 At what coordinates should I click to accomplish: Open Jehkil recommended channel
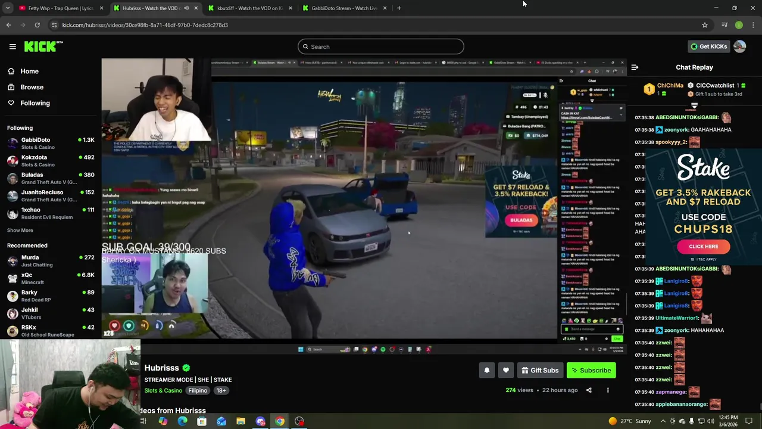click(x=51, y=313)
